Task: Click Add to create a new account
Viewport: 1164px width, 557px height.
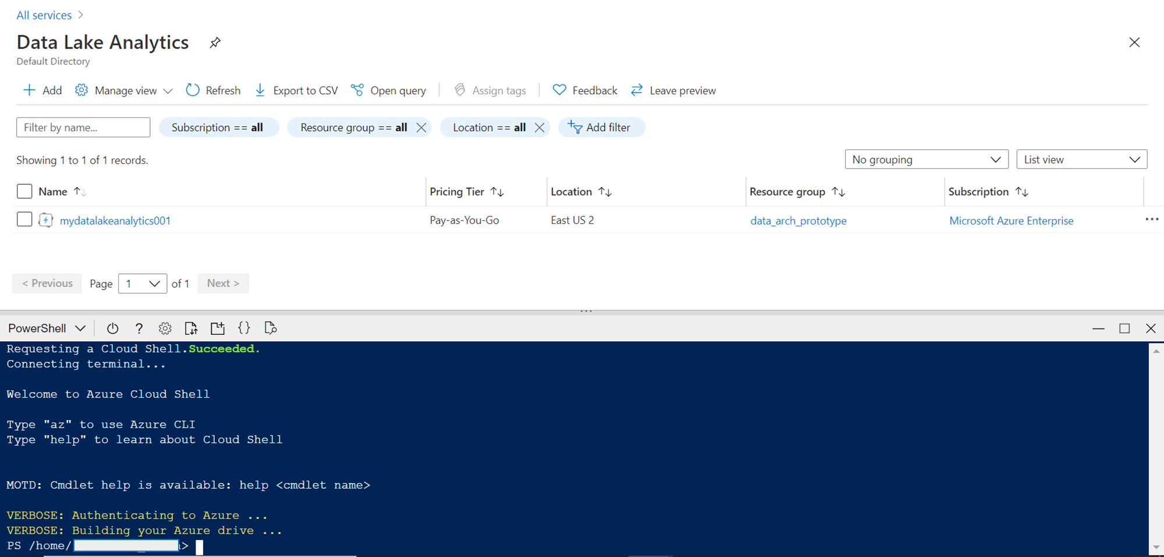Action: coord(42,90)
